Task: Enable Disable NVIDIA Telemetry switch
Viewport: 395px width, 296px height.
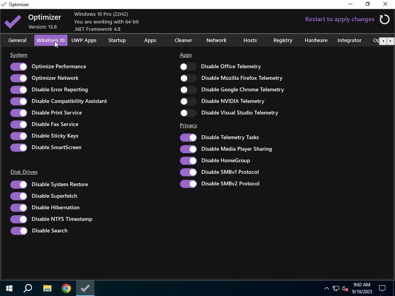Action: click(x=188, y=101)
